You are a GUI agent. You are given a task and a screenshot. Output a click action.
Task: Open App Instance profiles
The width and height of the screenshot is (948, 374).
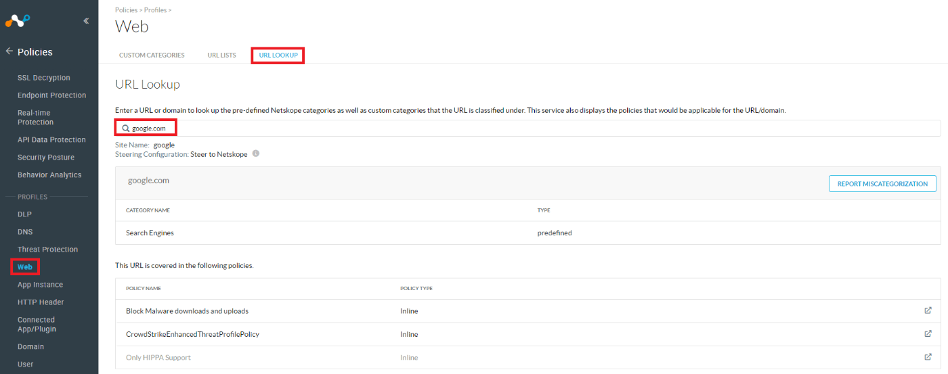point(40,285)
